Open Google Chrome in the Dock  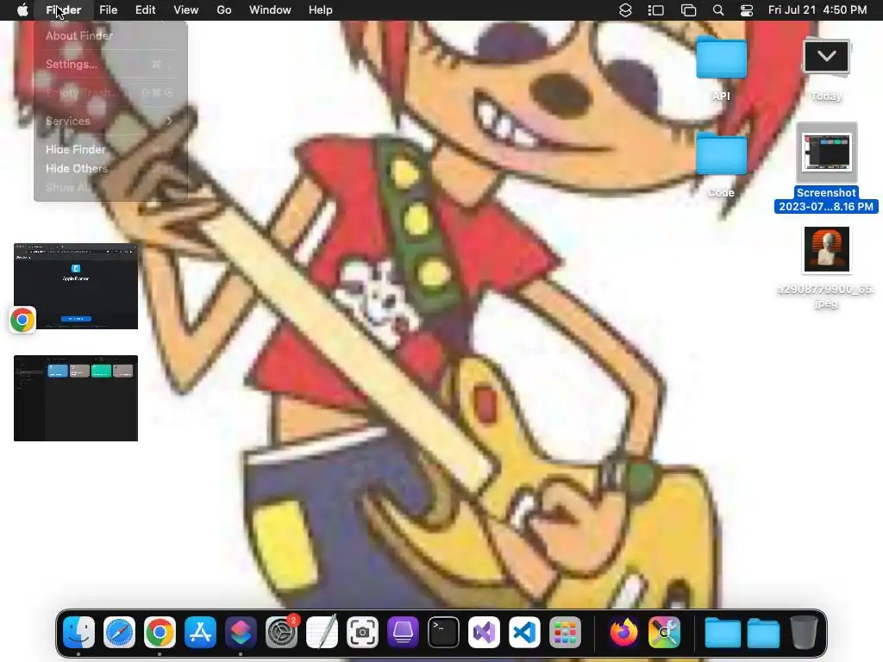click(160, 632)
